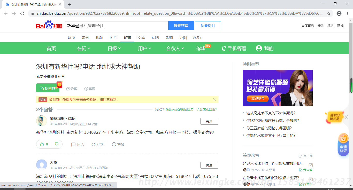The image size is (353, 190).
Task: Reload the page with refresh icon
Action: tap(22, 13)
